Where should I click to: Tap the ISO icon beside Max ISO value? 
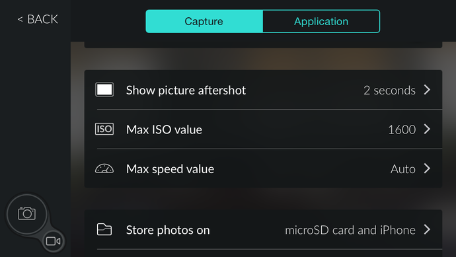[x=104, y=129]
